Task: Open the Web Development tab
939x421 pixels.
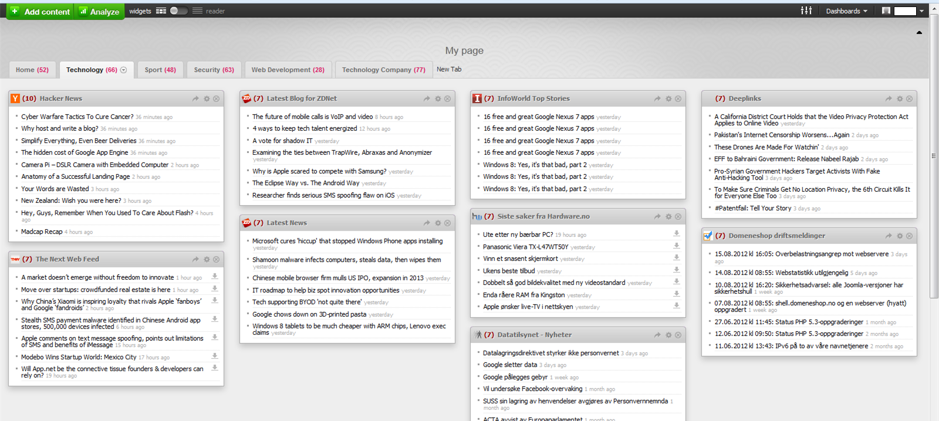Action: [288, 70]
